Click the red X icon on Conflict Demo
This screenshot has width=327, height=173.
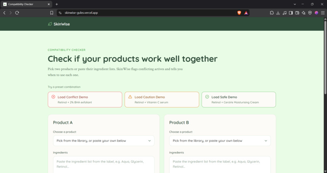point(54,97)
